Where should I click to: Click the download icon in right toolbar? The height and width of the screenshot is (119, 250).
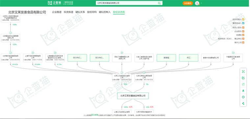[x=243, y=91]
